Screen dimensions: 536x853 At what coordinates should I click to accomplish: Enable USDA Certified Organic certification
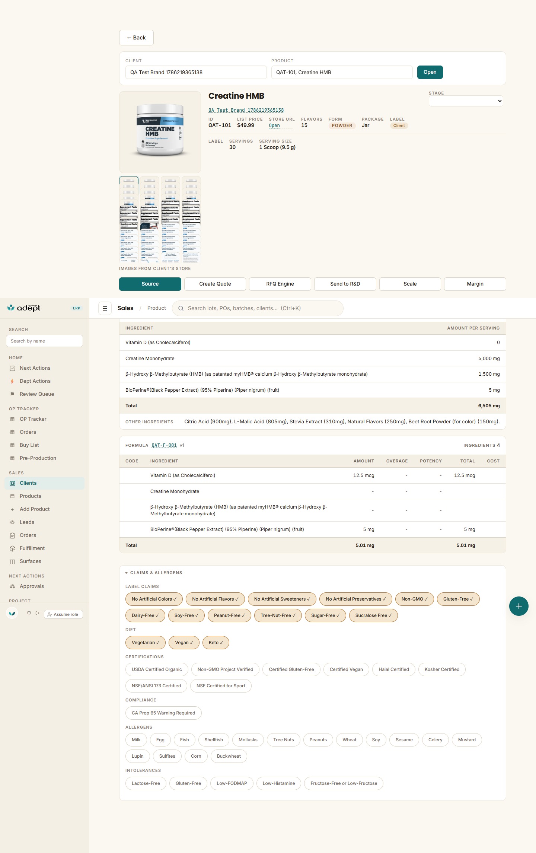(157, 669)
